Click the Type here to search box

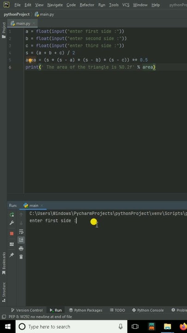[72, 327]
